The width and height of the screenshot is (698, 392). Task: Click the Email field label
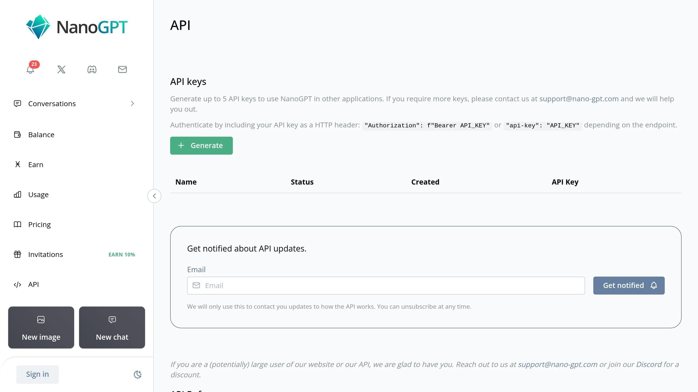click(196, 269)
